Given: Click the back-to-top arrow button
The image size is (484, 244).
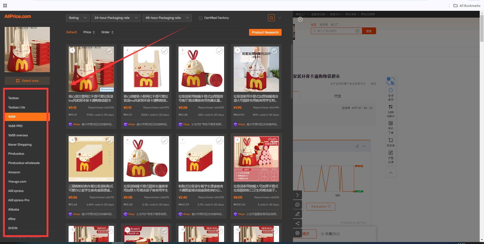Looking at the screenshot, I should [x=391, y=173].
